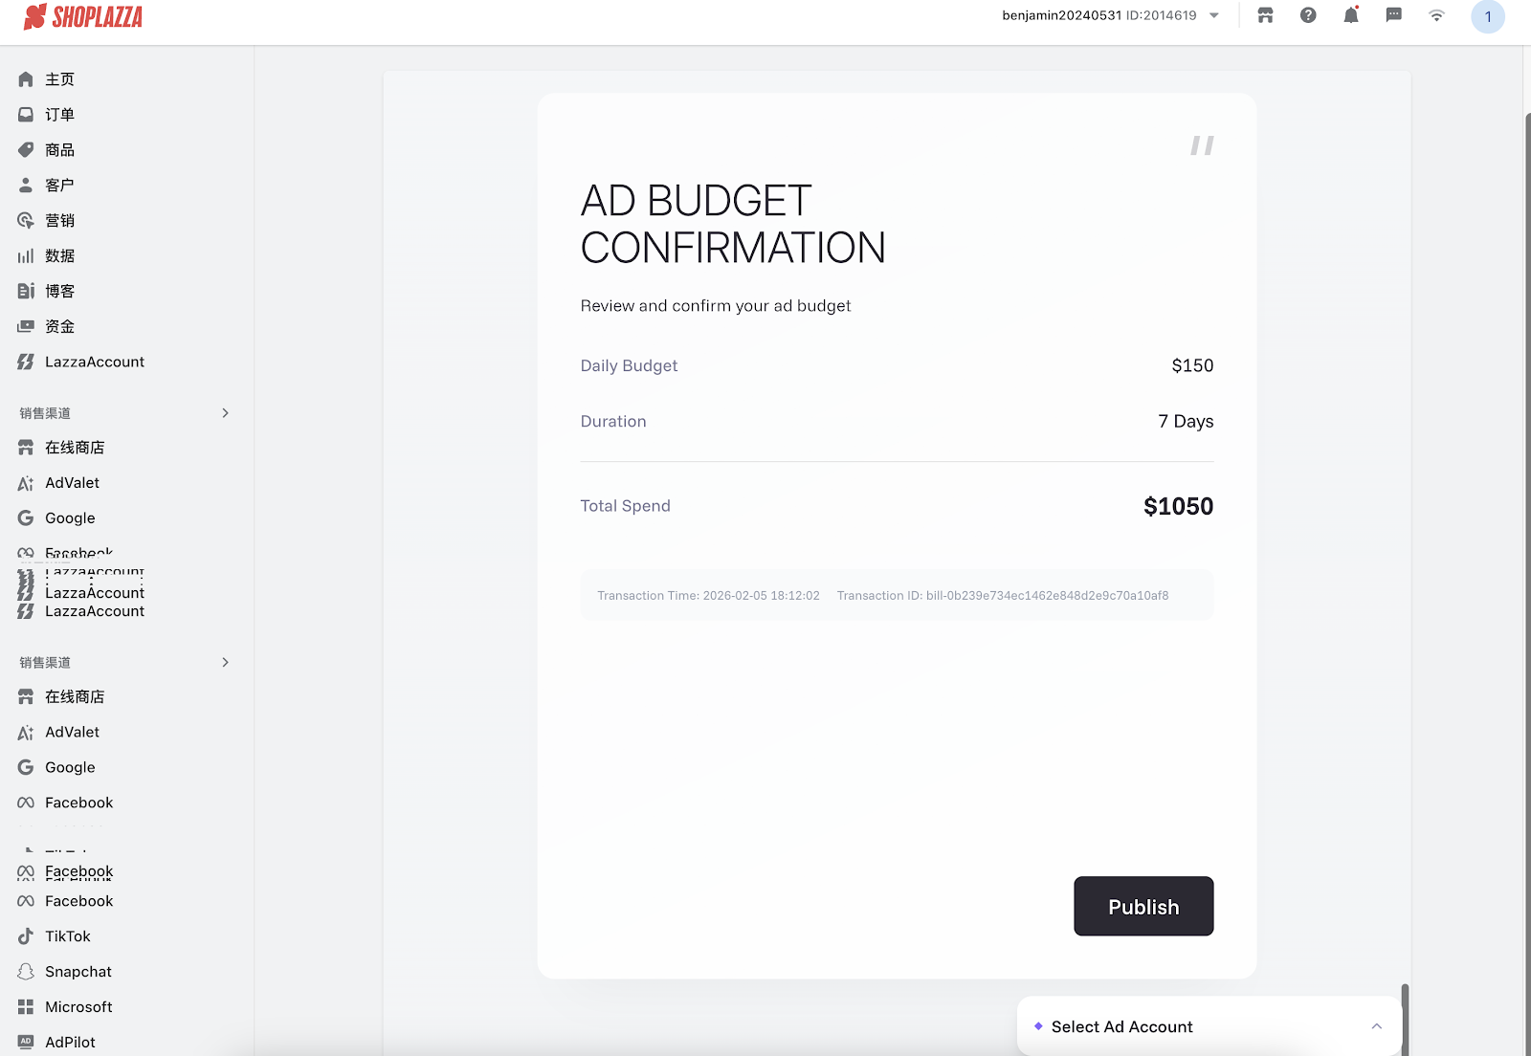The image size is (1531, 1056).
Task: Click the TikTok channel icon
Action: (26, 936)
